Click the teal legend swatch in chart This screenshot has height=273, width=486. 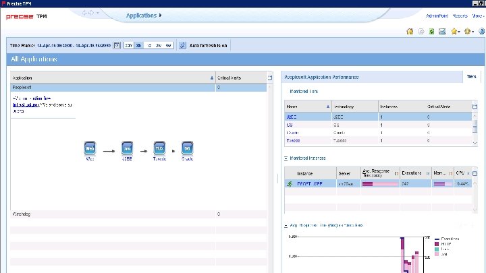click(437, 249)
